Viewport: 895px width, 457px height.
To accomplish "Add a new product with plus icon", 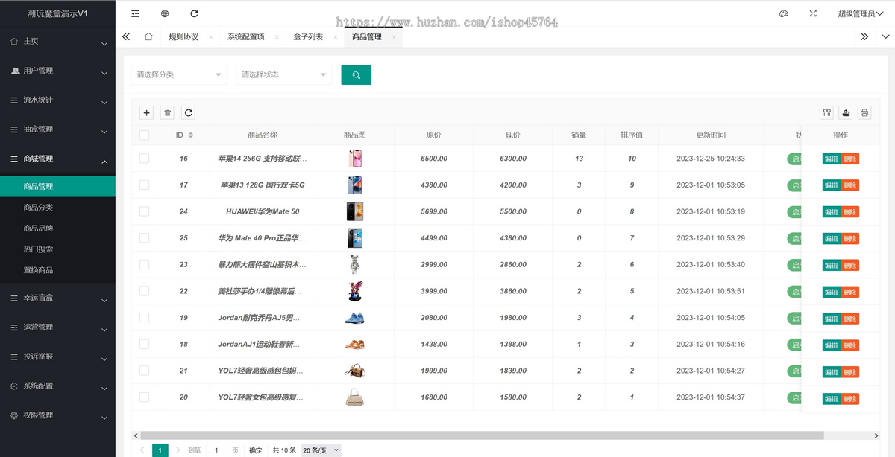I will point(147,112).
